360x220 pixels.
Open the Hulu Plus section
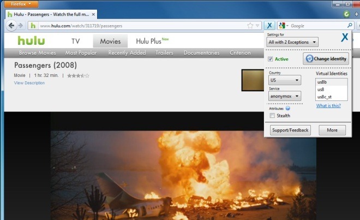[152, 41]
